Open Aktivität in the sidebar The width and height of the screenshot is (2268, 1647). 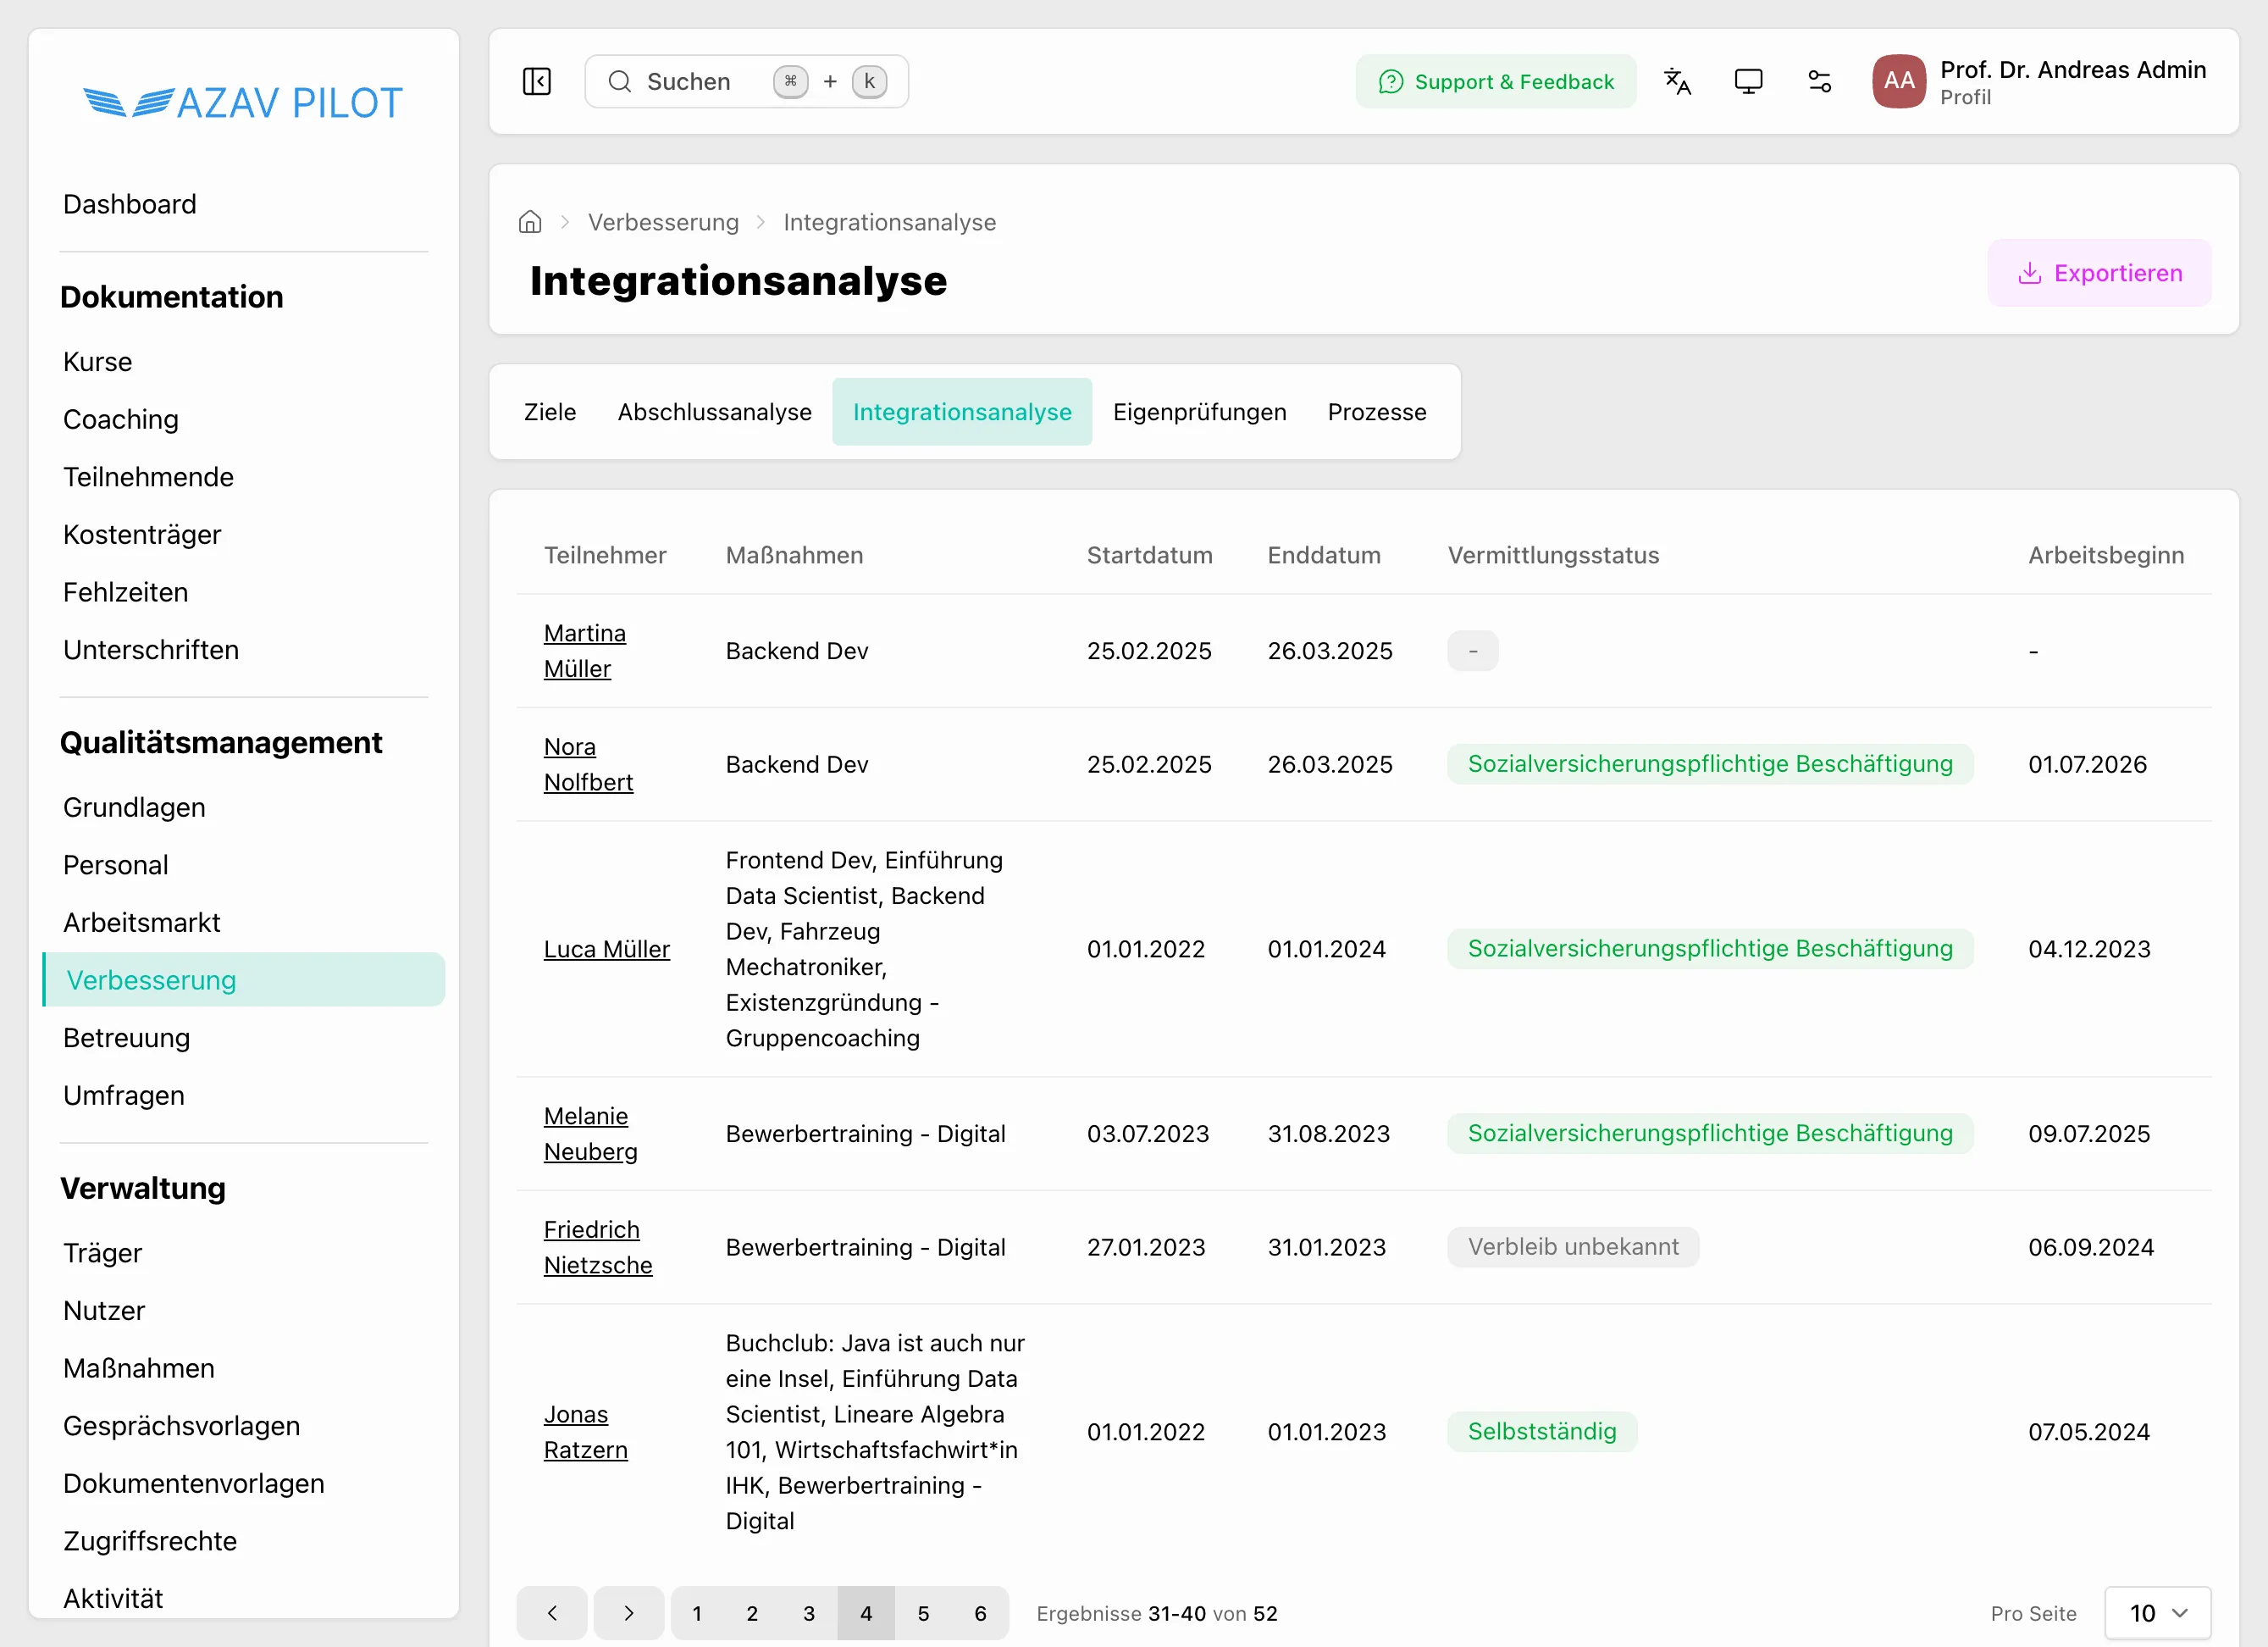point(113,1598)
